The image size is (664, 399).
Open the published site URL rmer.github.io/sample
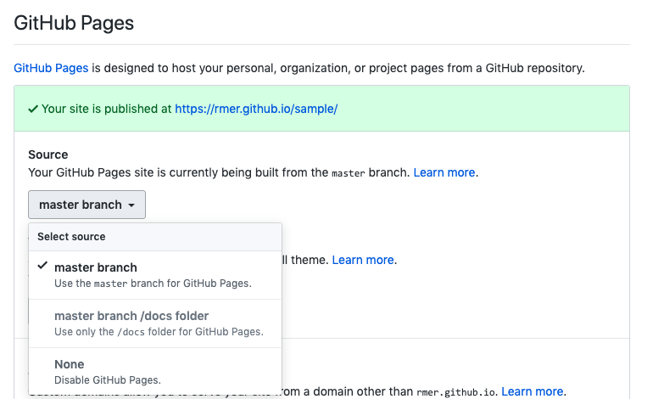point(256,109)
